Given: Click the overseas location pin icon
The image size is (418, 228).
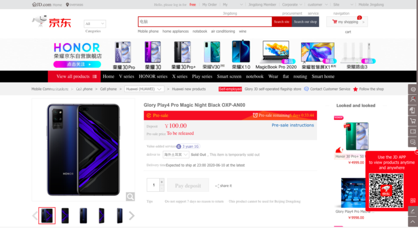Looking at the screenshot, I should tap(67, 5).
